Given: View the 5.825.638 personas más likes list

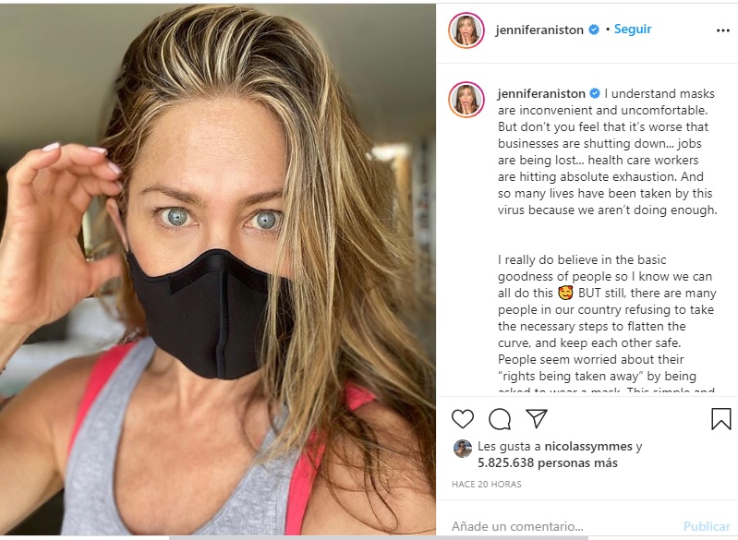Looking at the screenshot, I should (x=548, y=462).
